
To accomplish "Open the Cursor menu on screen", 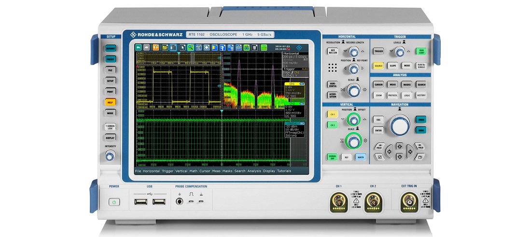I will [x=205, y=171].
